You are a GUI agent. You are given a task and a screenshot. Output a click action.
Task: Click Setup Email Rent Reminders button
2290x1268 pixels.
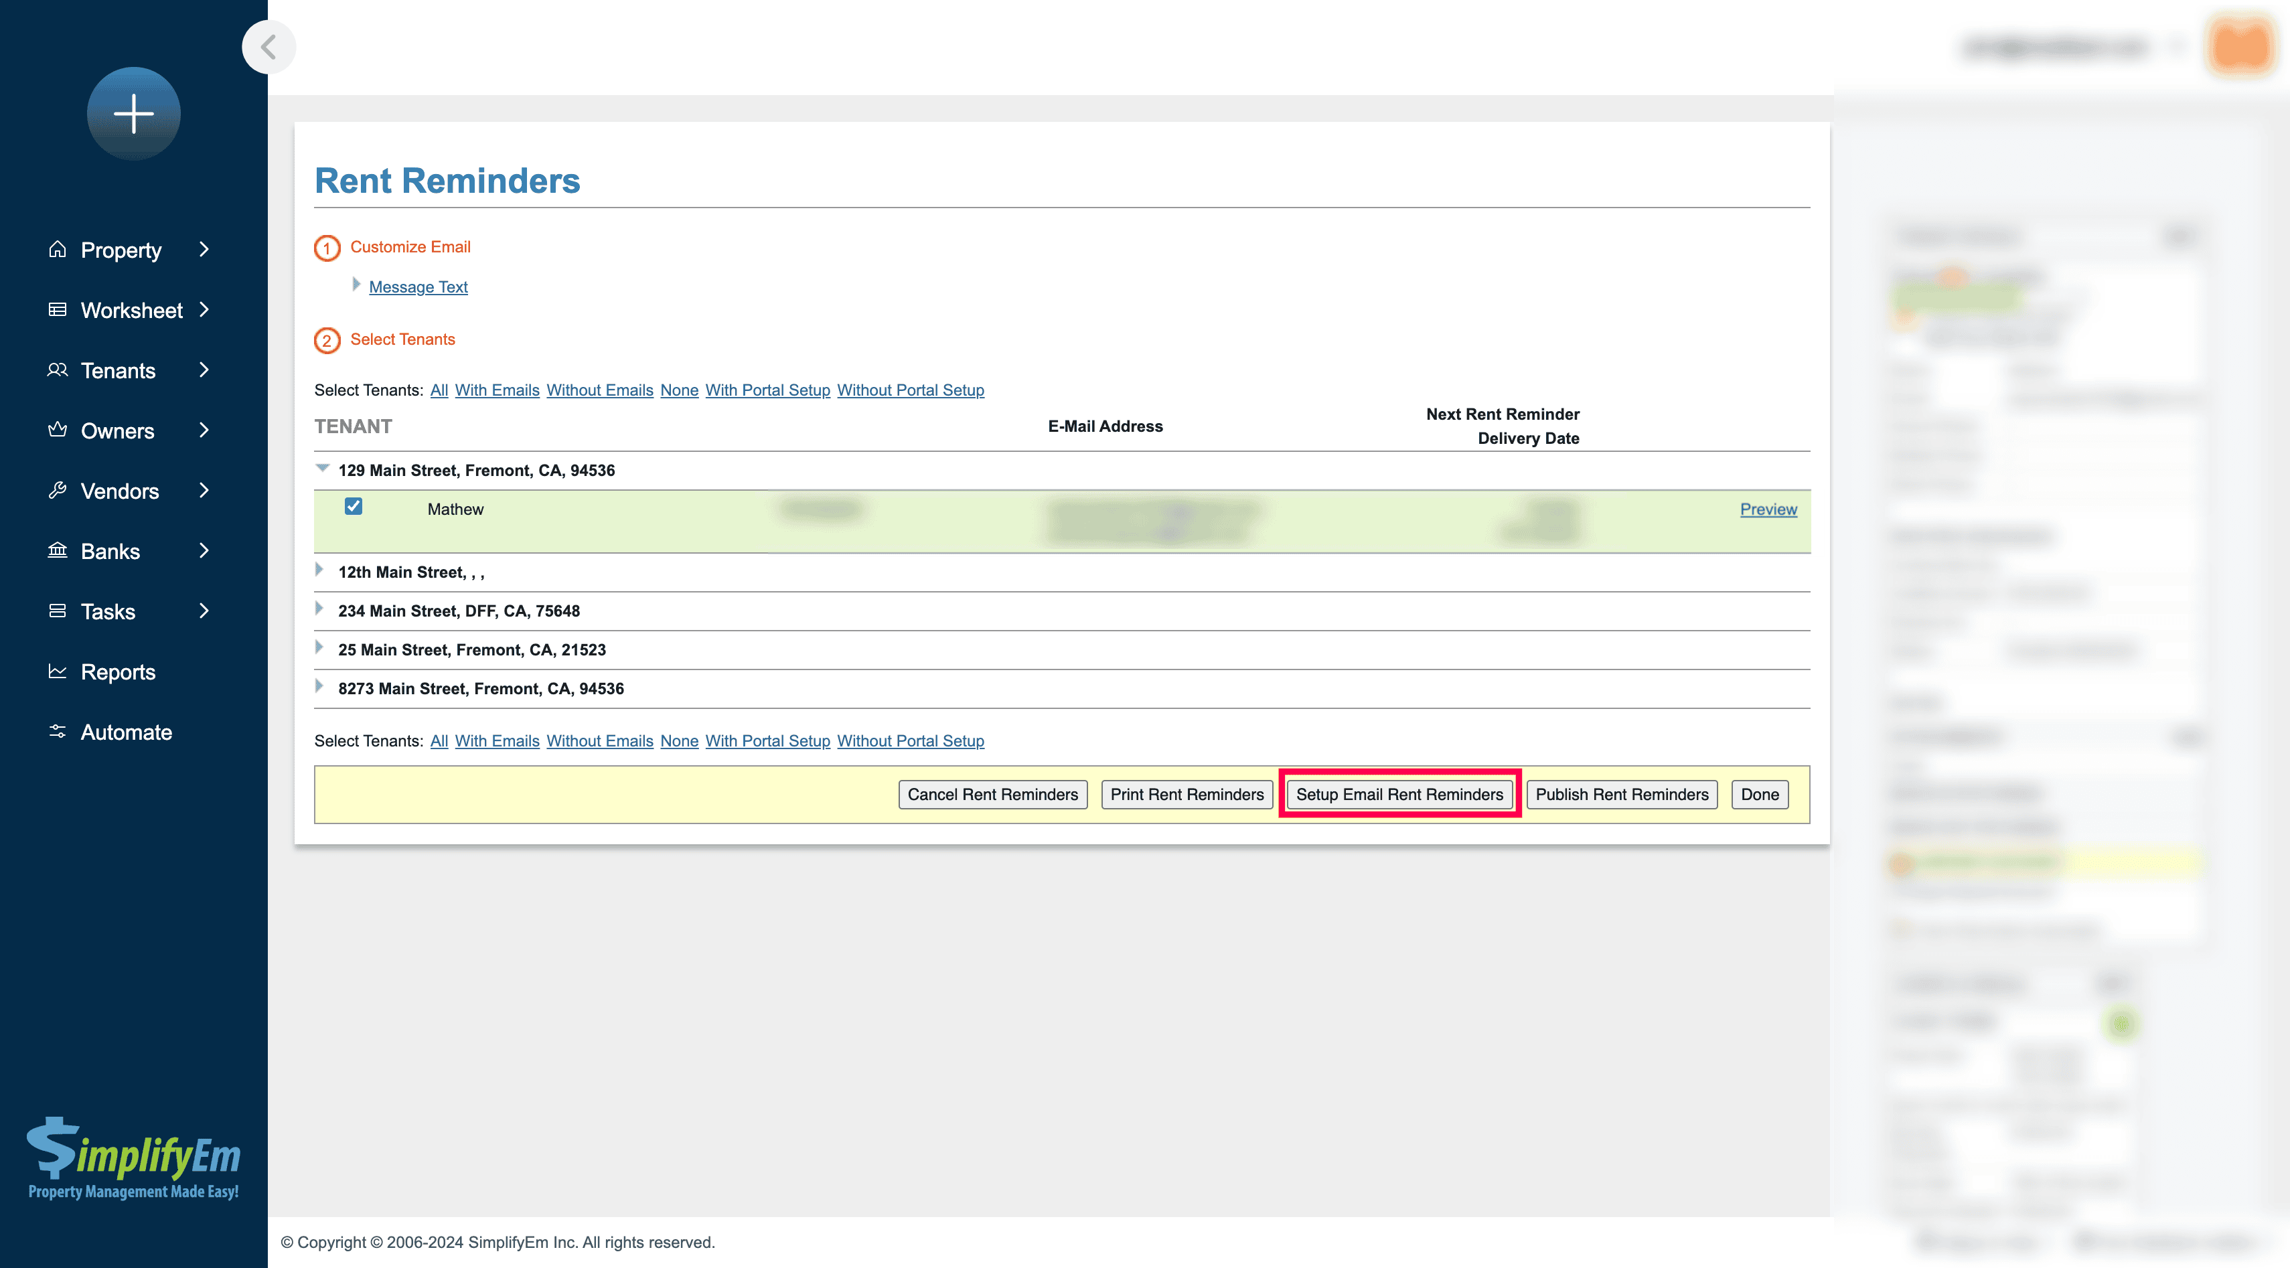pyautogui.click(x=1399, y=795)
